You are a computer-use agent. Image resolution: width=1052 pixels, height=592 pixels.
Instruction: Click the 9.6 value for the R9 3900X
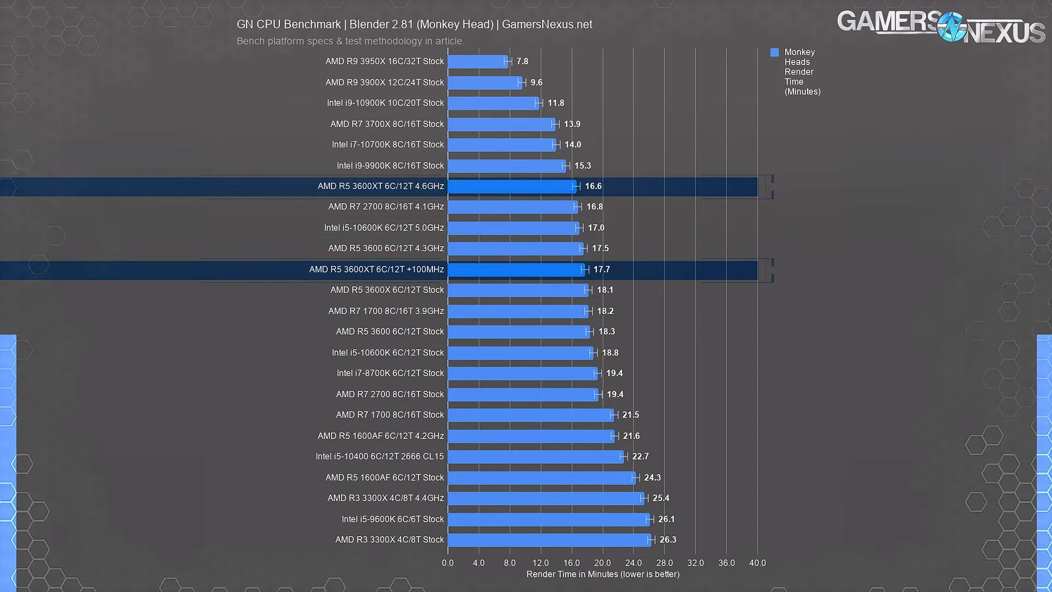click(536, 82)
